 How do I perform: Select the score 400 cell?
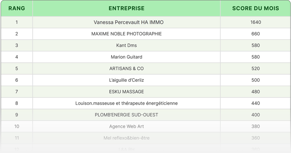tap(255, 115)
